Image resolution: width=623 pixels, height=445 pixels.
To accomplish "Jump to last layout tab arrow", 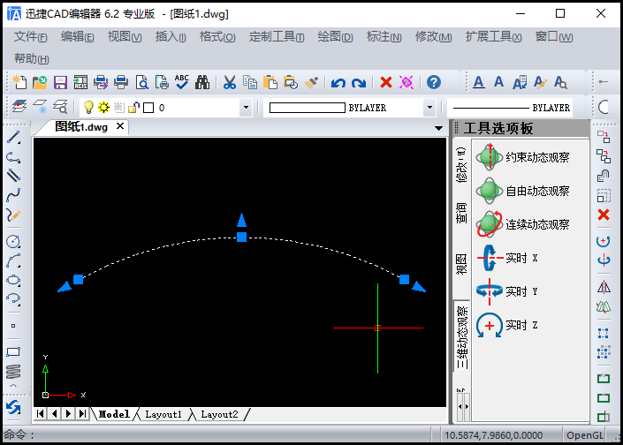I will click(x=82, y=413).
